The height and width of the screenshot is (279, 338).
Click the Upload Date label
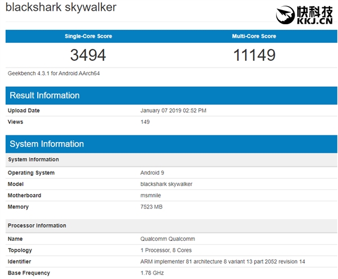click(24, 110)
